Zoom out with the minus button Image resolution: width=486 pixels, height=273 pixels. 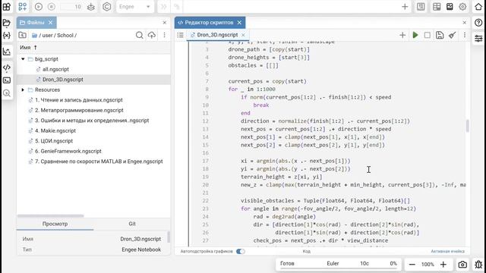coord(412,265)
